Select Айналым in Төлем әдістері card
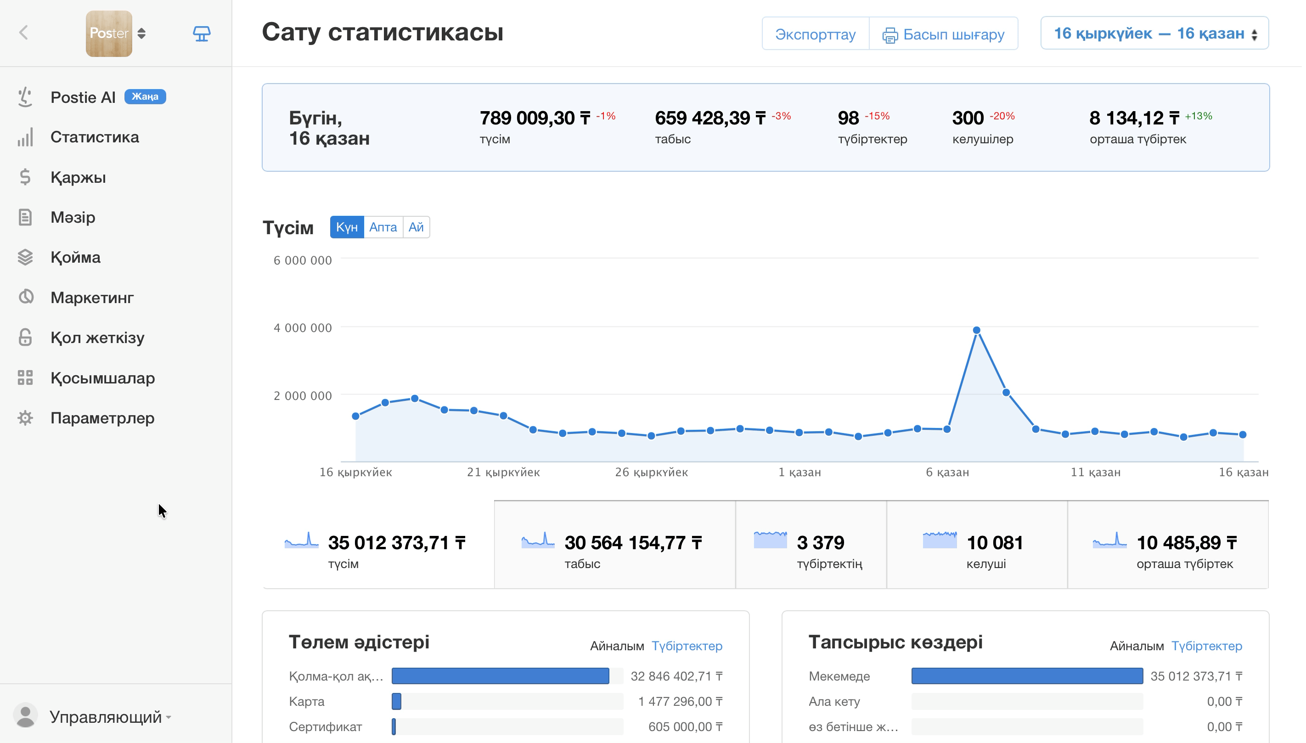The image size is (1306, 743). (x=617, y=646)
